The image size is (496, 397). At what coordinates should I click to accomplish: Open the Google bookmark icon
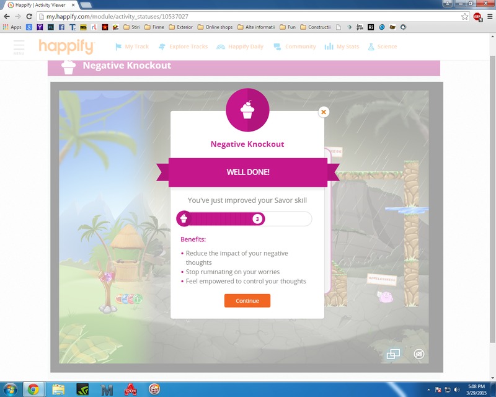pyautogui.click(x=29, y=27)
